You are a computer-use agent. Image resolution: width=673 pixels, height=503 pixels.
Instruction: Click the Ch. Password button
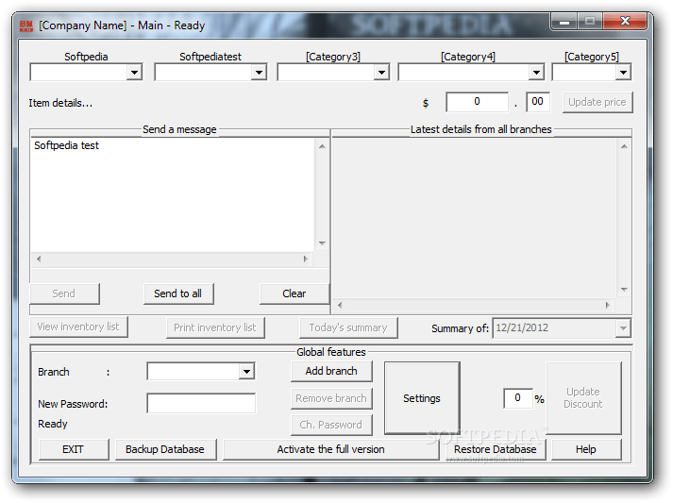tap(331, 425)
